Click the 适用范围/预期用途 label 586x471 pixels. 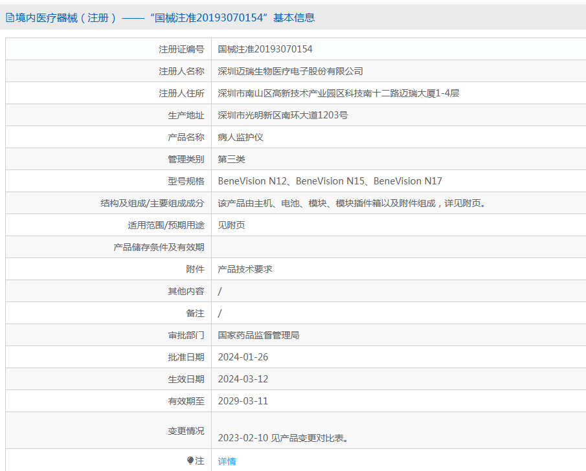(166, 225)
